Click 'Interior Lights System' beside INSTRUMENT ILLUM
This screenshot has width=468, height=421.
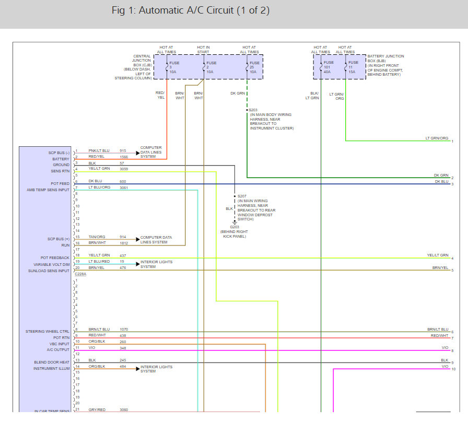pyautogui.click(x=156, y=369)
